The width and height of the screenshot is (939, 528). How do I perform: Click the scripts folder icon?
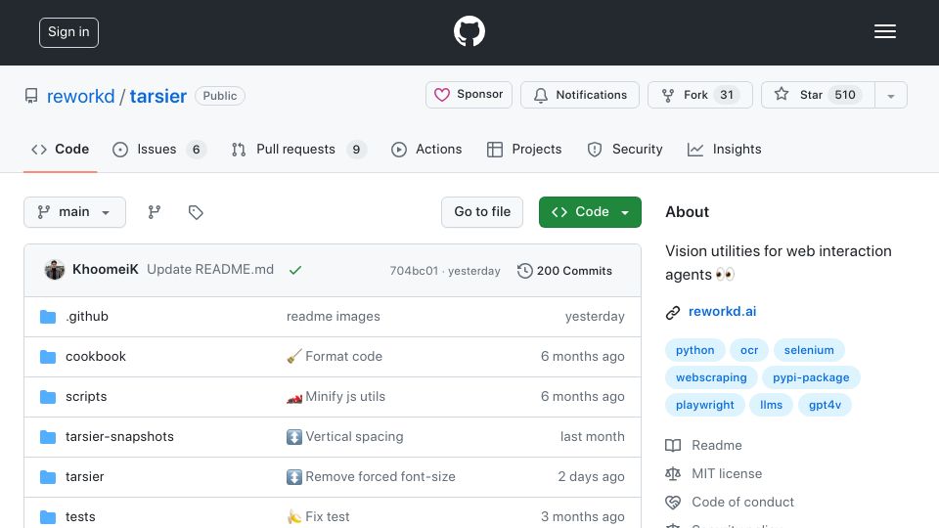(48, 397)
